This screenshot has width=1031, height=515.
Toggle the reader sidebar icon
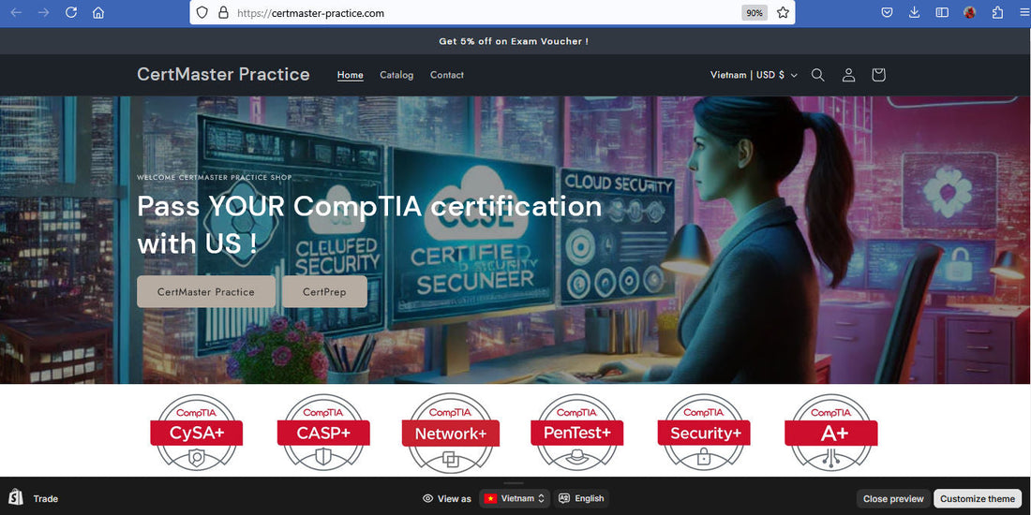click(942, 12)
